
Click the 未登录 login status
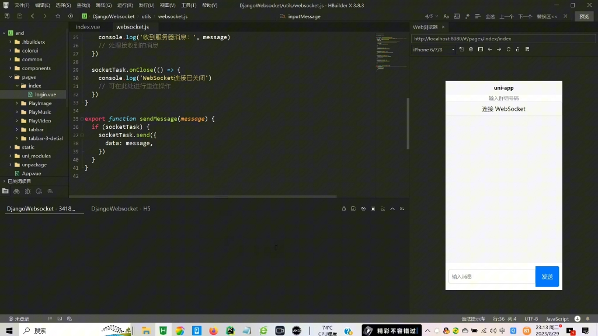tap(19, 319)
